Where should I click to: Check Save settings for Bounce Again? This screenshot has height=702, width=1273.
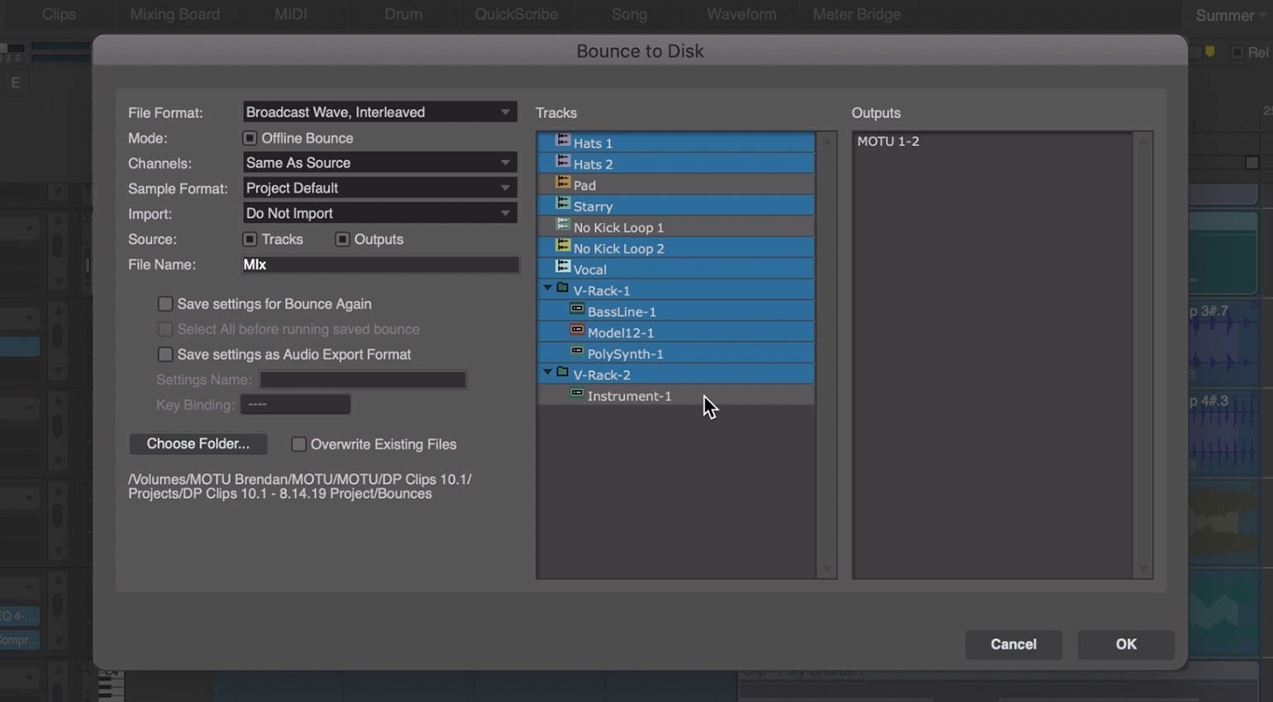165,304
